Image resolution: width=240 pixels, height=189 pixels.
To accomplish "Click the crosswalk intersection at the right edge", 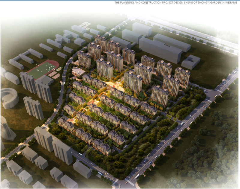I will (x=218, y=93).
